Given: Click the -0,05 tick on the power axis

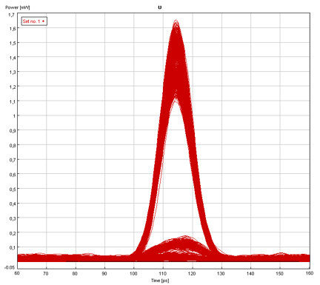Looking at the screenshot, I should click(10, 267).
